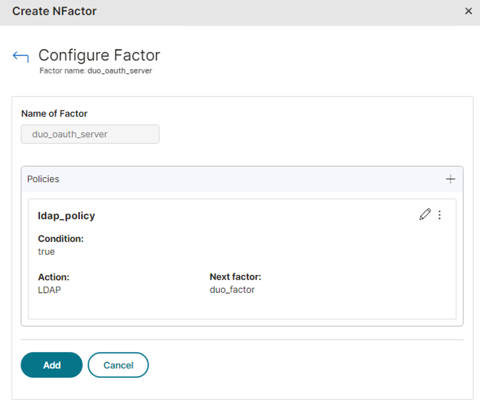Click the Name of Factor input field
Screen dimensions: 480x407
pos(90,134)
